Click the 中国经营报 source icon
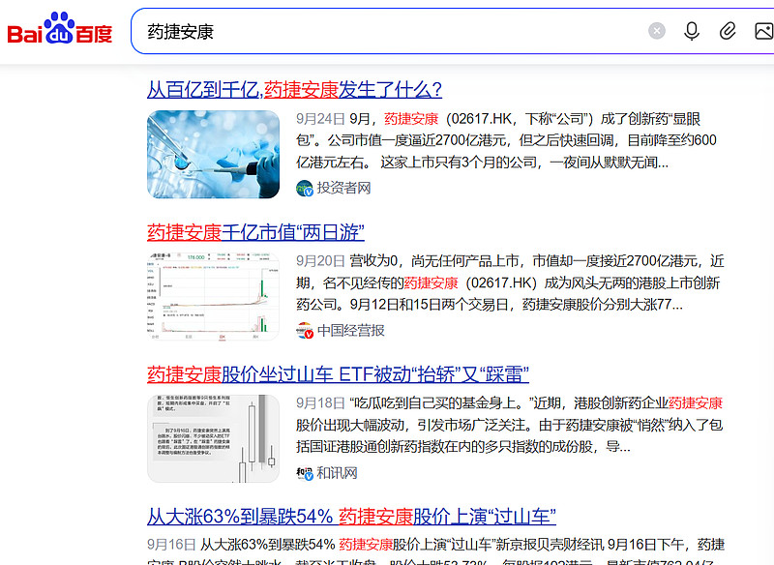Image resolution: width=774 pixels, height=565 pixels. click(305, 331)
